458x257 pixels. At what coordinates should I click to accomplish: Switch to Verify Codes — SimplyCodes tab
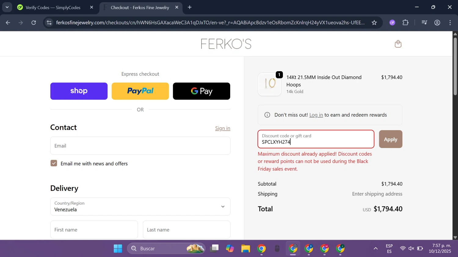53,7
